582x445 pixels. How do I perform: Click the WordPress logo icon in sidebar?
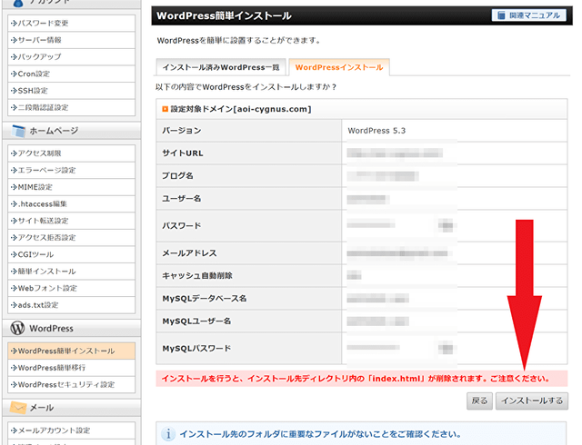click(x=17, y=328)
